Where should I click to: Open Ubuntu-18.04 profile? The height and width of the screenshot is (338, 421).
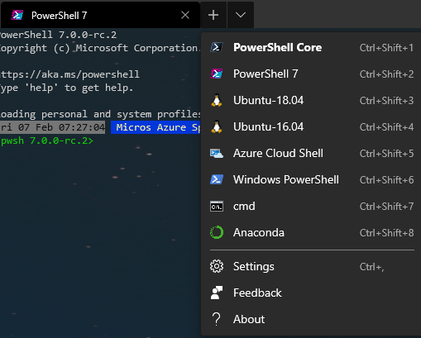tap(312, 100)
